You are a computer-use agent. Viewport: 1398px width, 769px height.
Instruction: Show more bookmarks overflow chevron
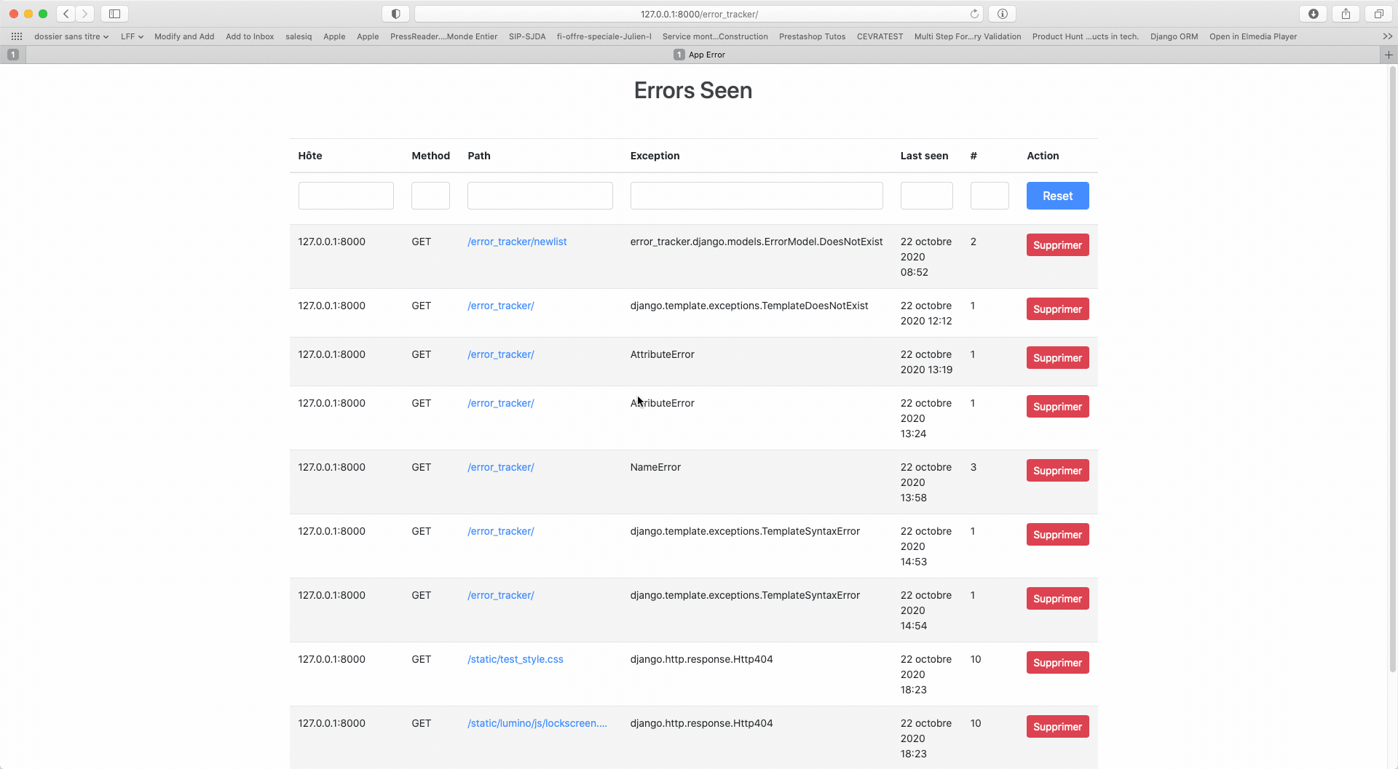coord(1387,36)
